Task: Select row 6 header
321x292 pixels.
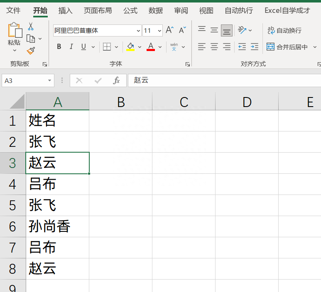Action: tap(13, 226)
